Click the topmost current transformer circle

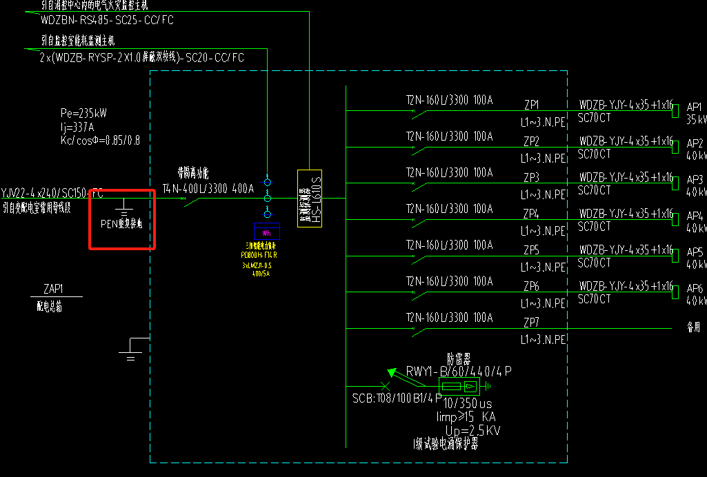tap(268, 183)
